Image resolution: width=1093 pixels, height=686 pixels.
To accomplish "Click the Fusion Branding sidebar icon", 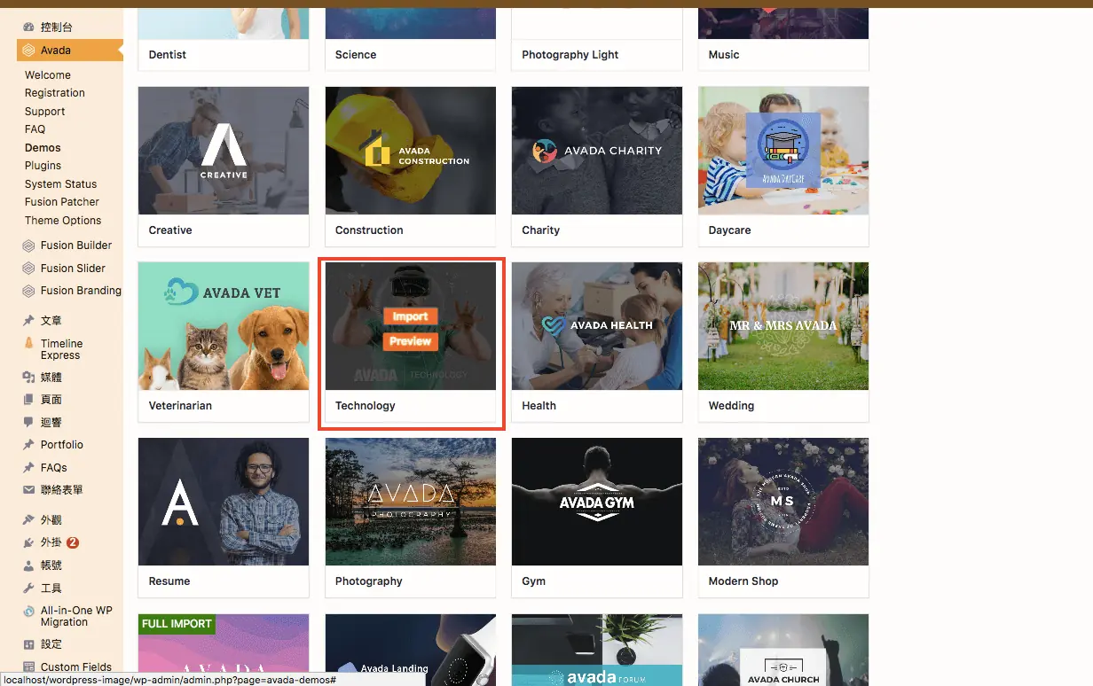I will point(29,291).
